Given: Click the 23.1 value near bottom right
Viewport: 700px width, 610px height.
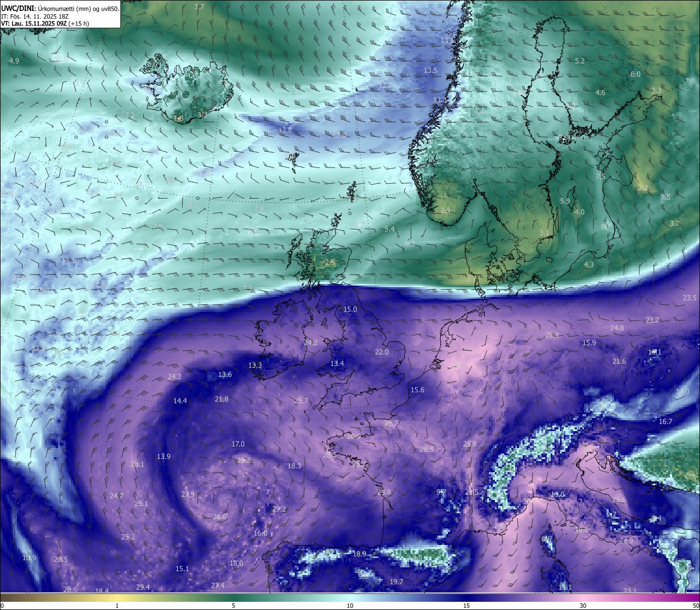Looking at the screenshot, I should (630, 590).
